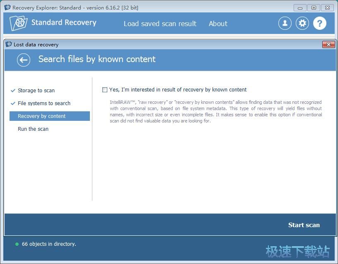The height and width of the screenshot is (264, 338).
Task: Click the Recovery Explorer title bar icon
Action: pyautogui.click(x=7, y=7)
